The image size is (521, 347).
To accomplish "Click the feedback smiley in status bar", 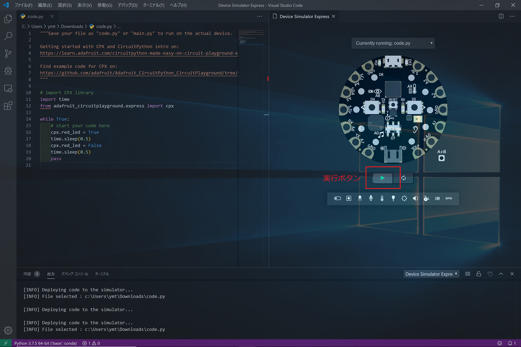I will [x=499, y=343].
